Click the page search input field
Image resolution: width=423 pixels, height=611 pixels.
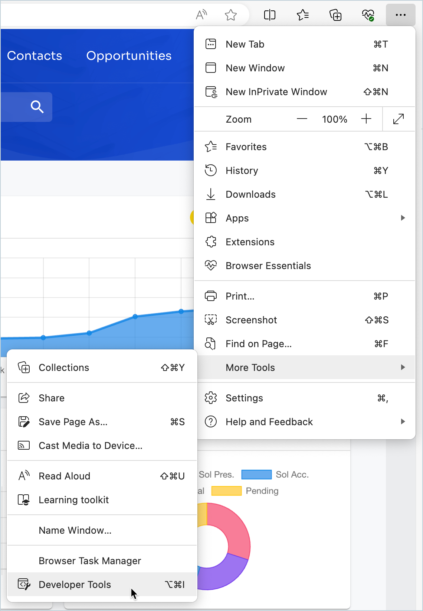[26, 107]
